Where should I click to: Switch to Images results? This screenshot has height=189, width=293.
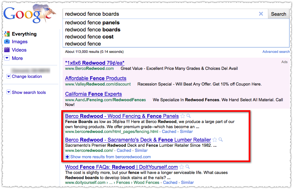[x=20, y=42]
